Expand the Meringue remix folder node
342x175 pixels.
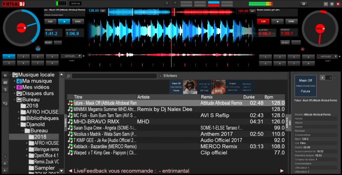pyautogui.click(x=27, y=149)
